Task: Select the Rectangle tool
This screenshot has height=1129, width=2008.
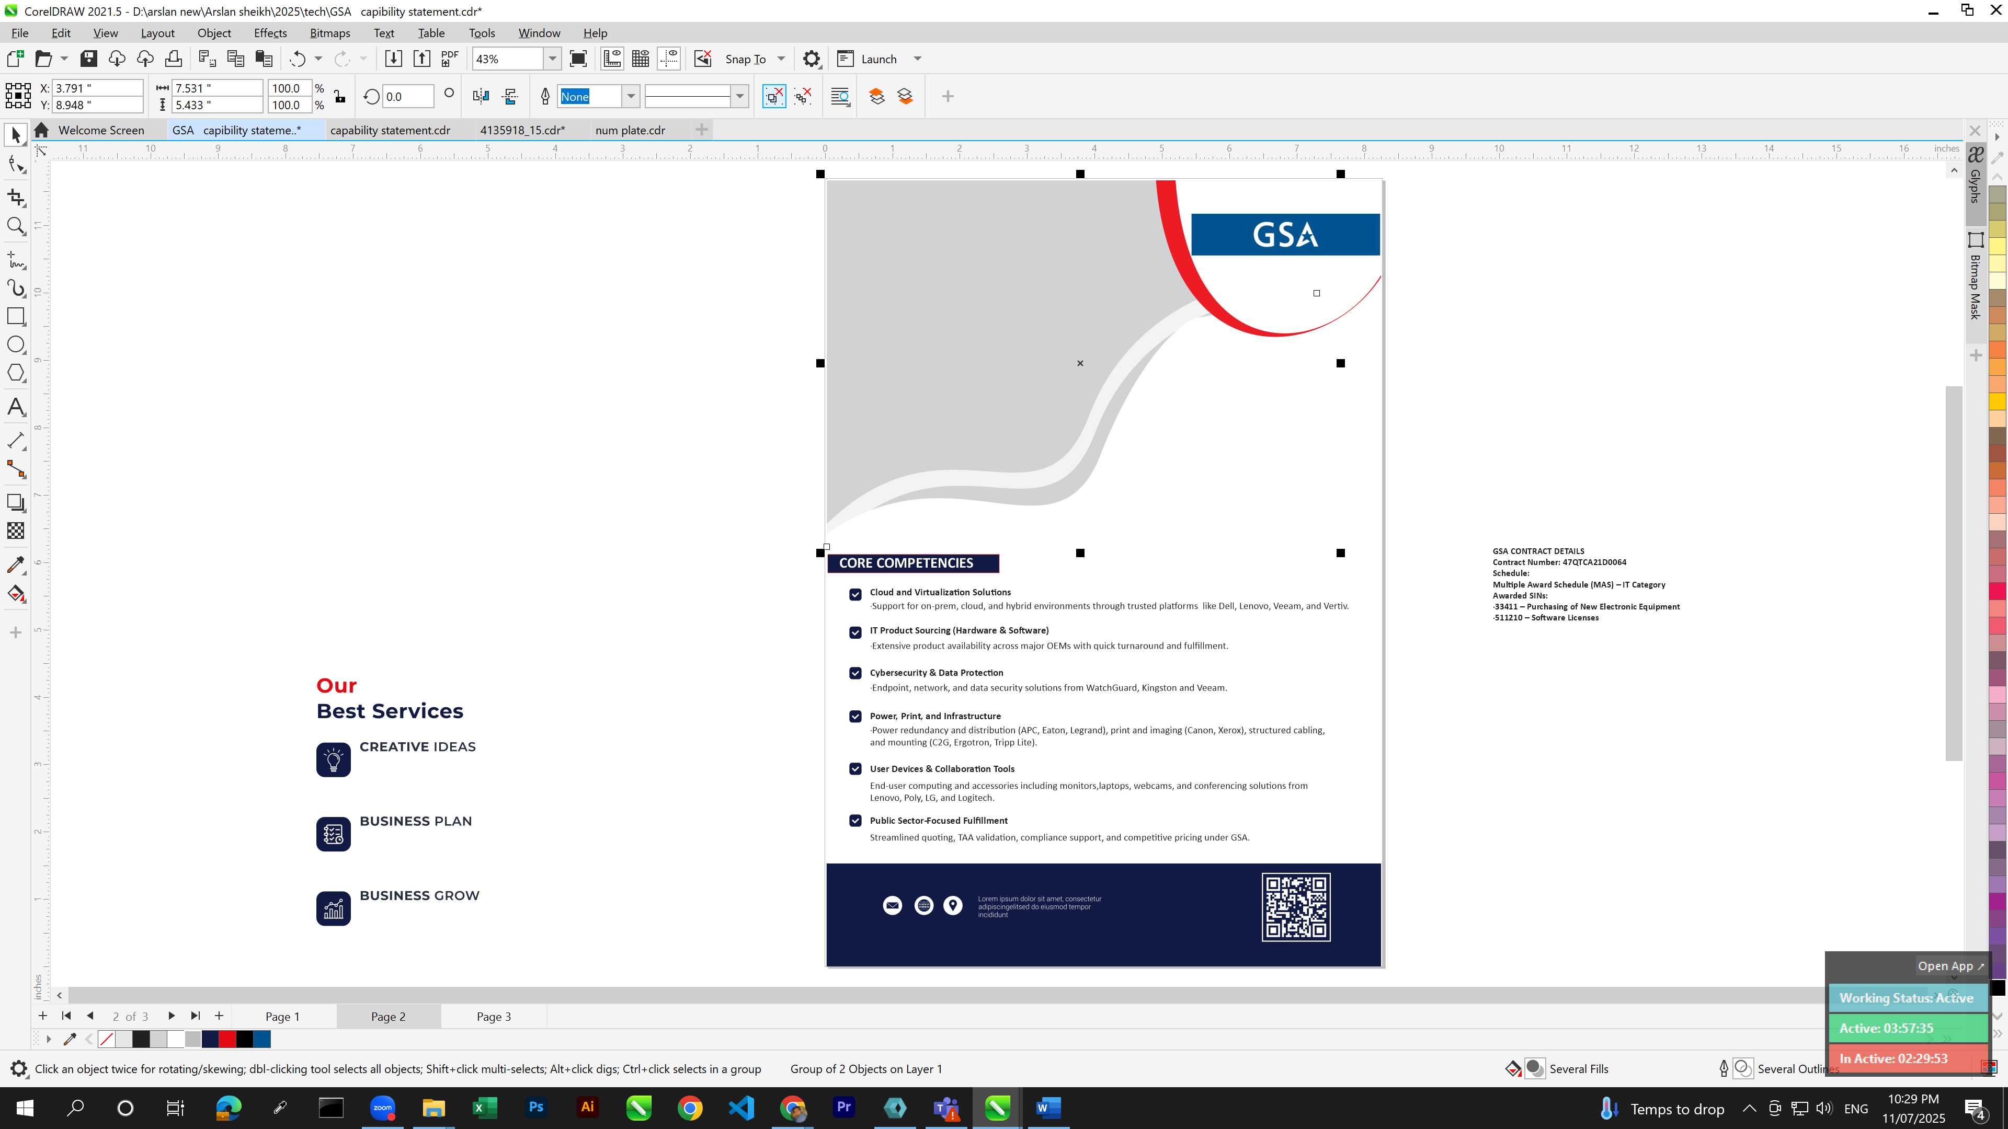Action: tap(16, 316)
